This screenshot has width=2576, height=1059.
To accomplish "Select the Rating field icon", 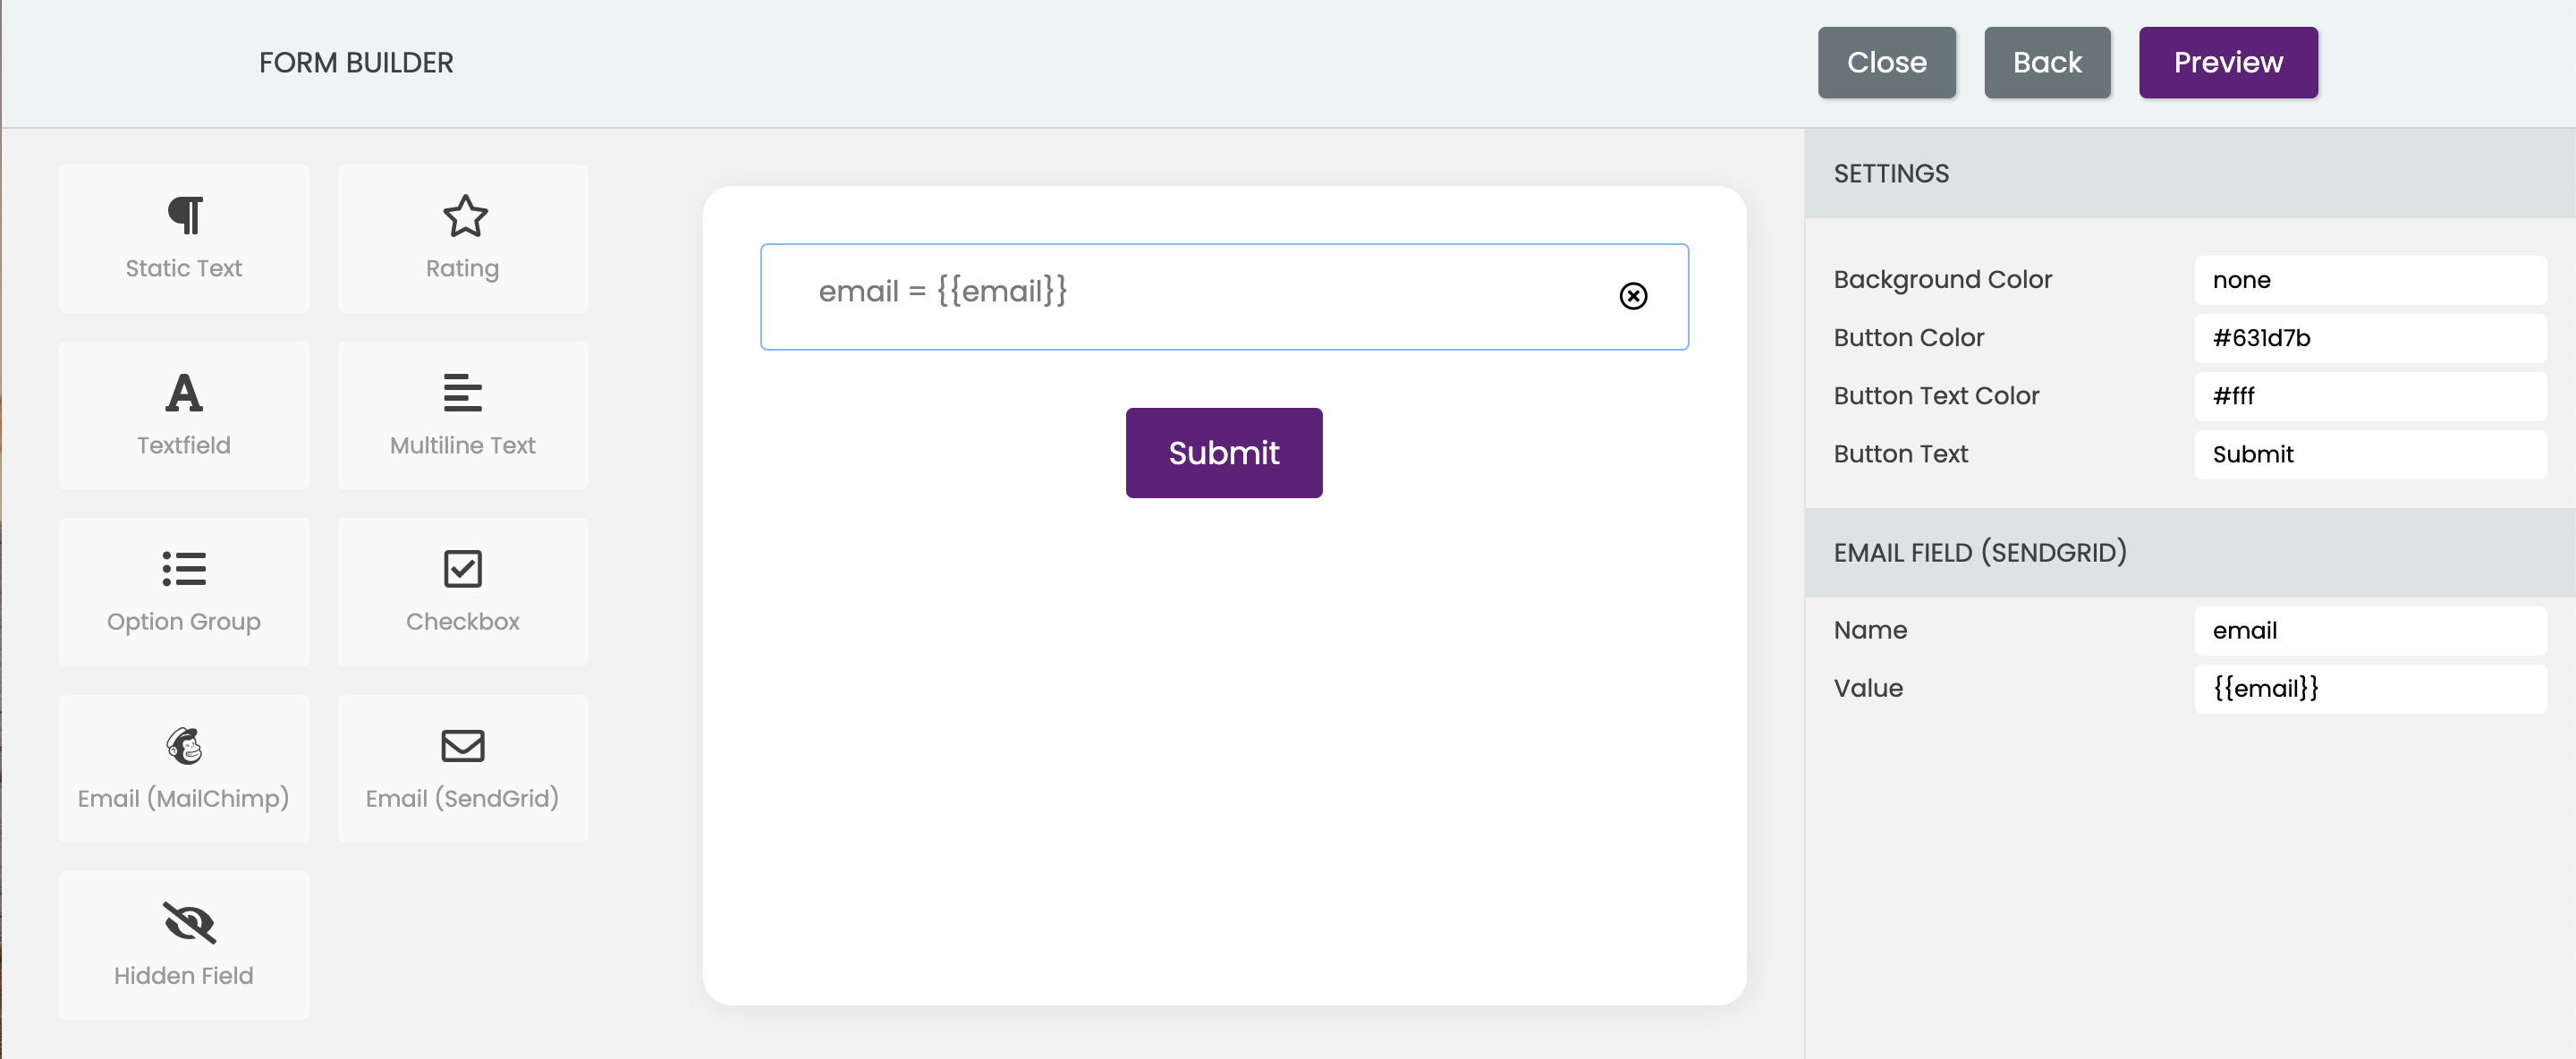I will point(463,215).
